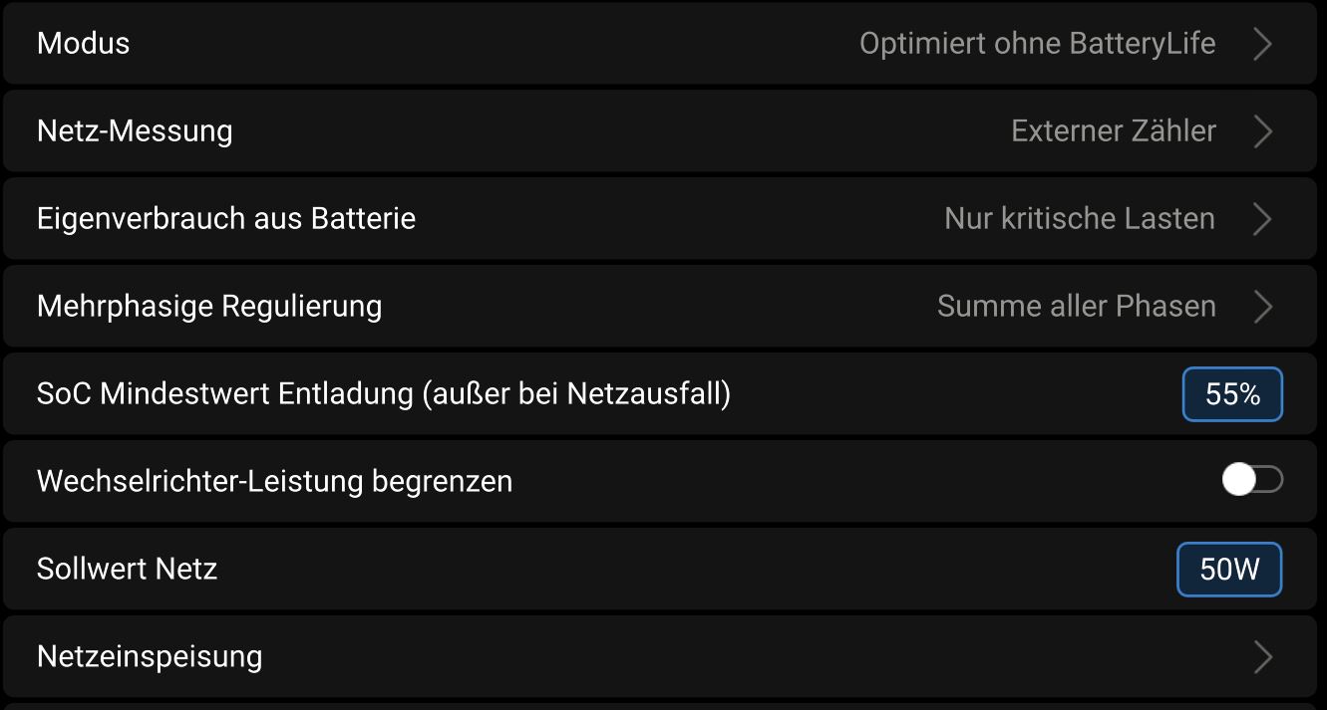1327x710 pixels.
Task: Open Eigenverbrauch aus Batterie settings
Action: [658, 218]
